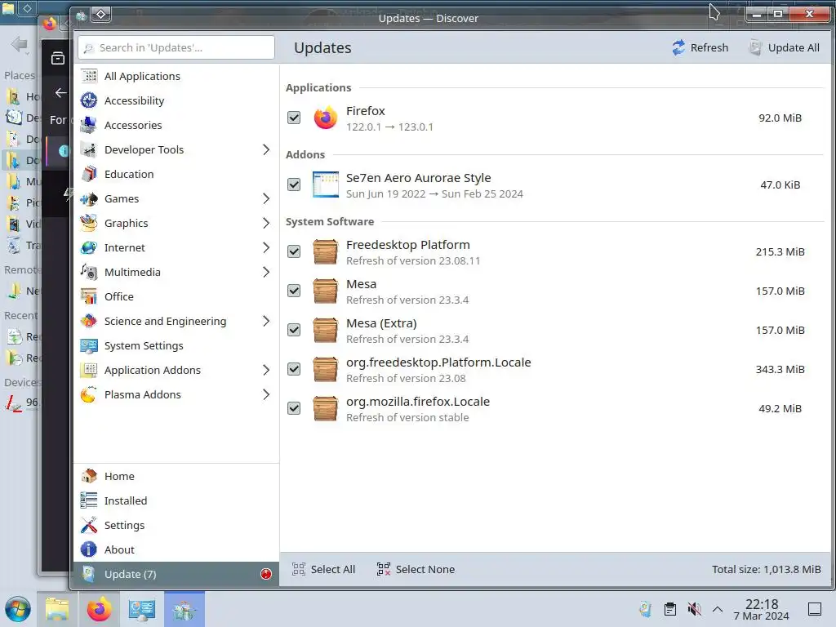Viewport: 836px width, 627px height.
Task: Click the Update All button
Action: pos(784,47)
